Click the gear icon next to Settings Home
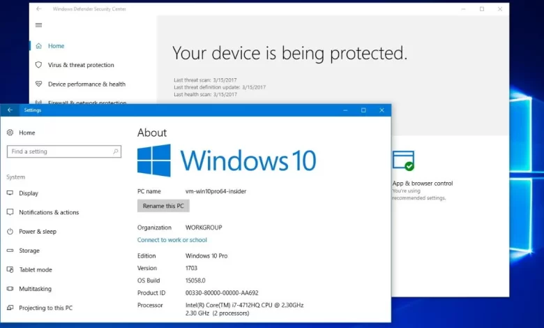 pyautogui.click(x=10, y=133)
